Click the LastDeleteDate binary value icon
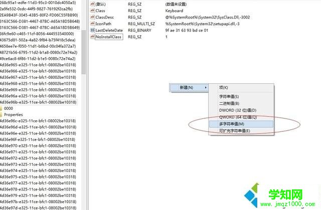This screenshot has height=210, width=321. 92,30
